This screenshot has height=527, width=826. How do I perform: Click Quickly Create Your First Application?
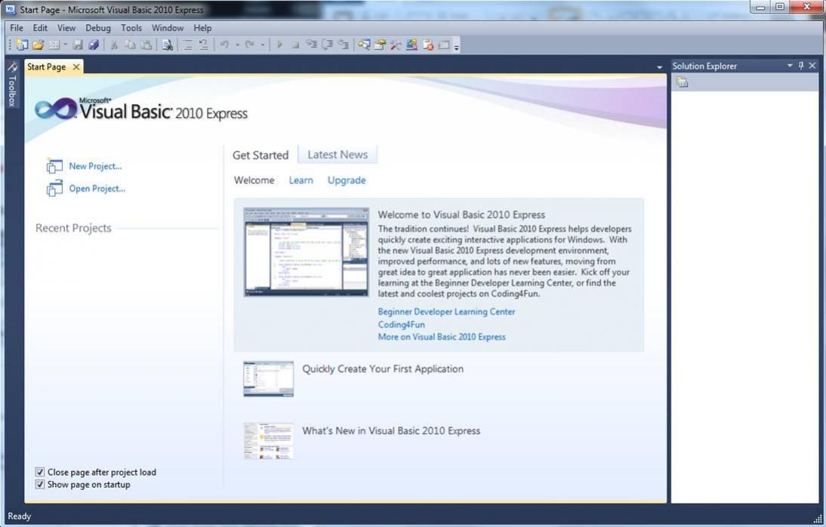pos(383,369)
